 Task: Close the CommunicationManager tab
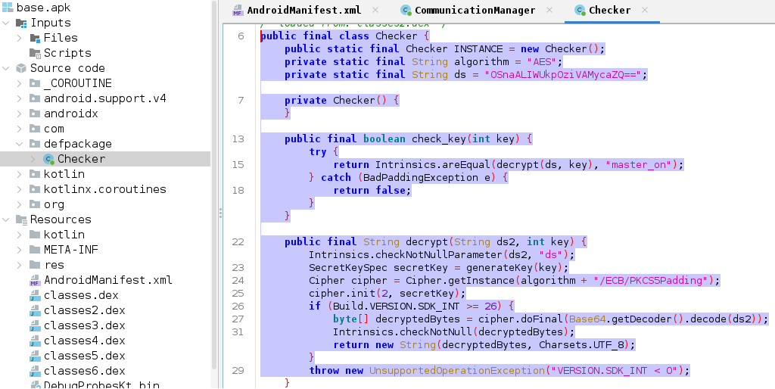550,11
